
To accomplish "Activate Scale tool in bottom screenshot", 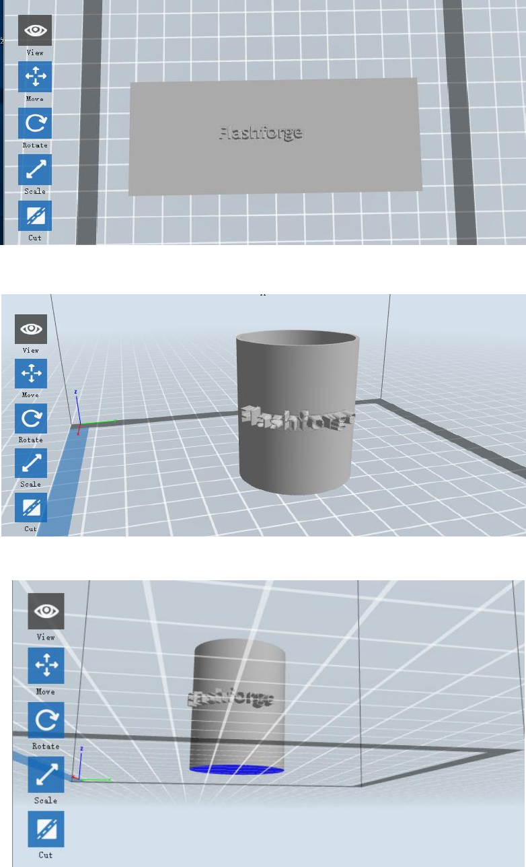I will [46, 775].
